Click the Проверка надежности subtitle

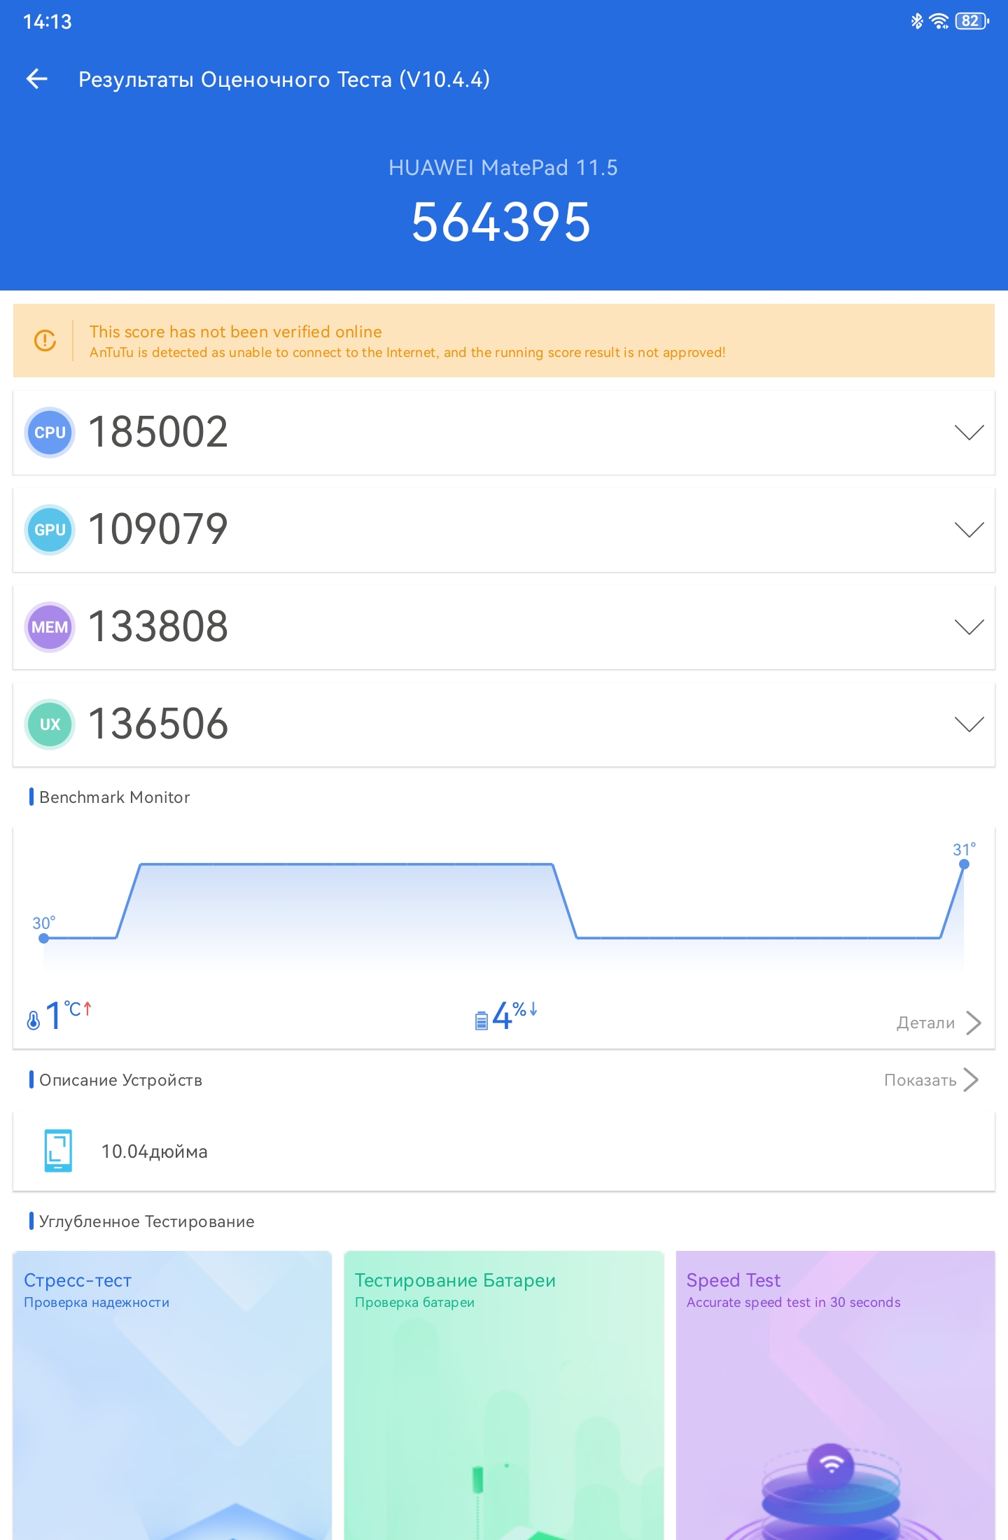(97, 1302)
